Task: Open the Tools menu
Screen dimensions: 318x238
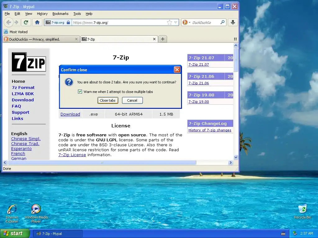Action: tap(77, 14)
